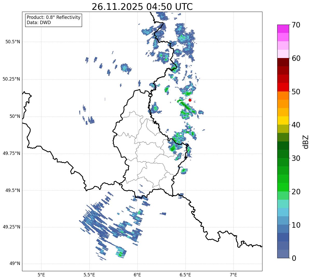
Task: Click the plot title 26.11.2025 04:50 UTC
Action: click(x=142, y=7)
